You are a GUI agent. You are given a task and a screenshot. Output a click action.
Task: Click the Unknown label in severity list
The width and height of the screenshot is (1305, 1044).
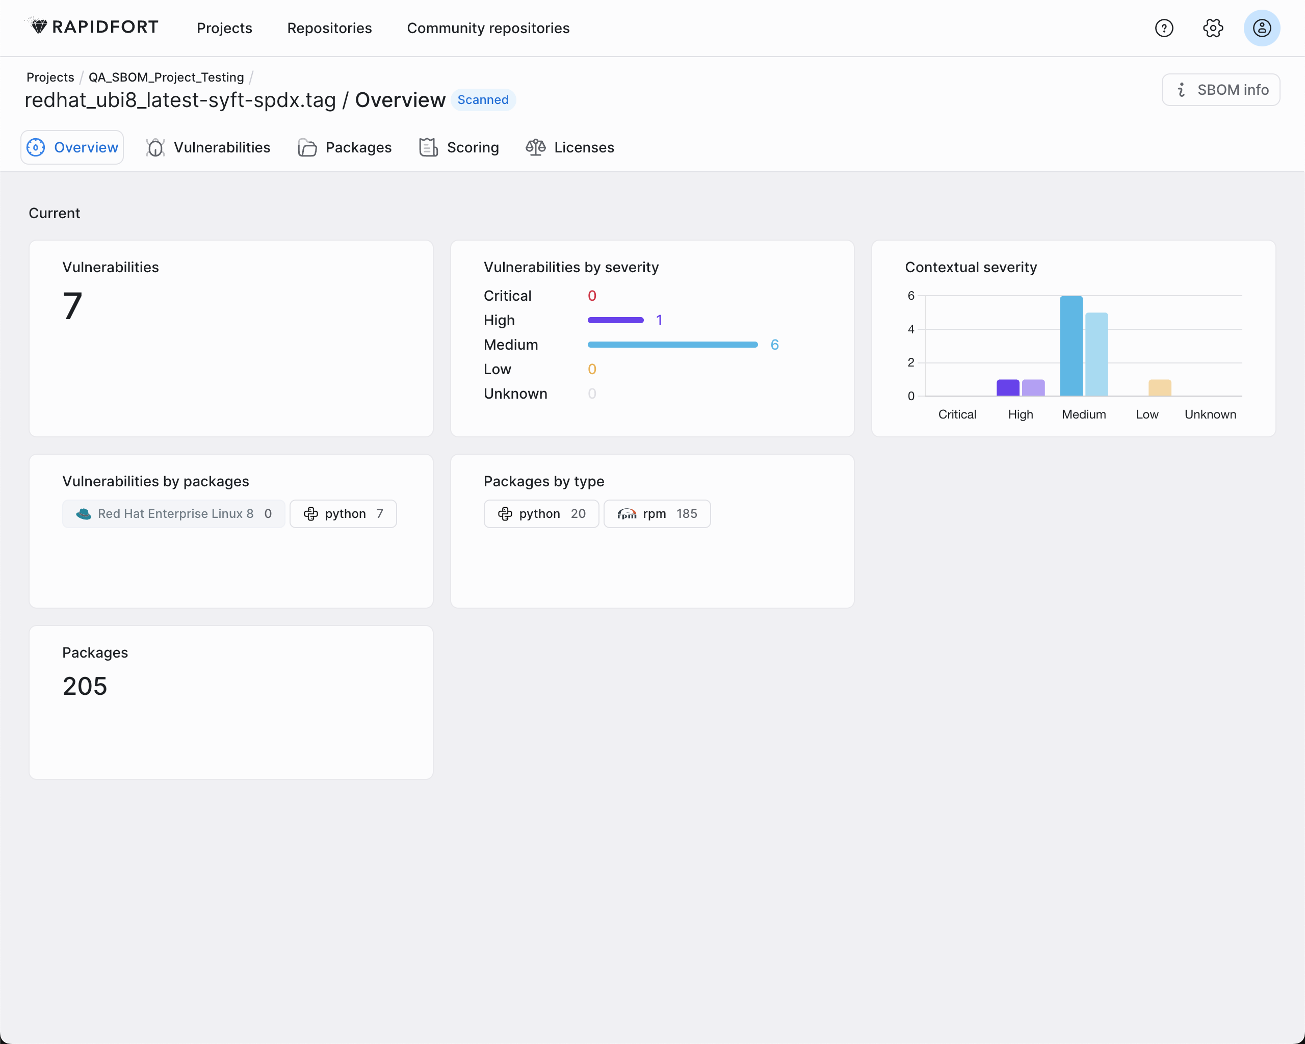pos(515,394)
